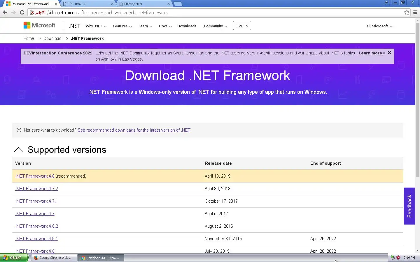Viewport: 420px width, 262px height.
Task: Click the .NET brand link
Action: coord(74,26)
